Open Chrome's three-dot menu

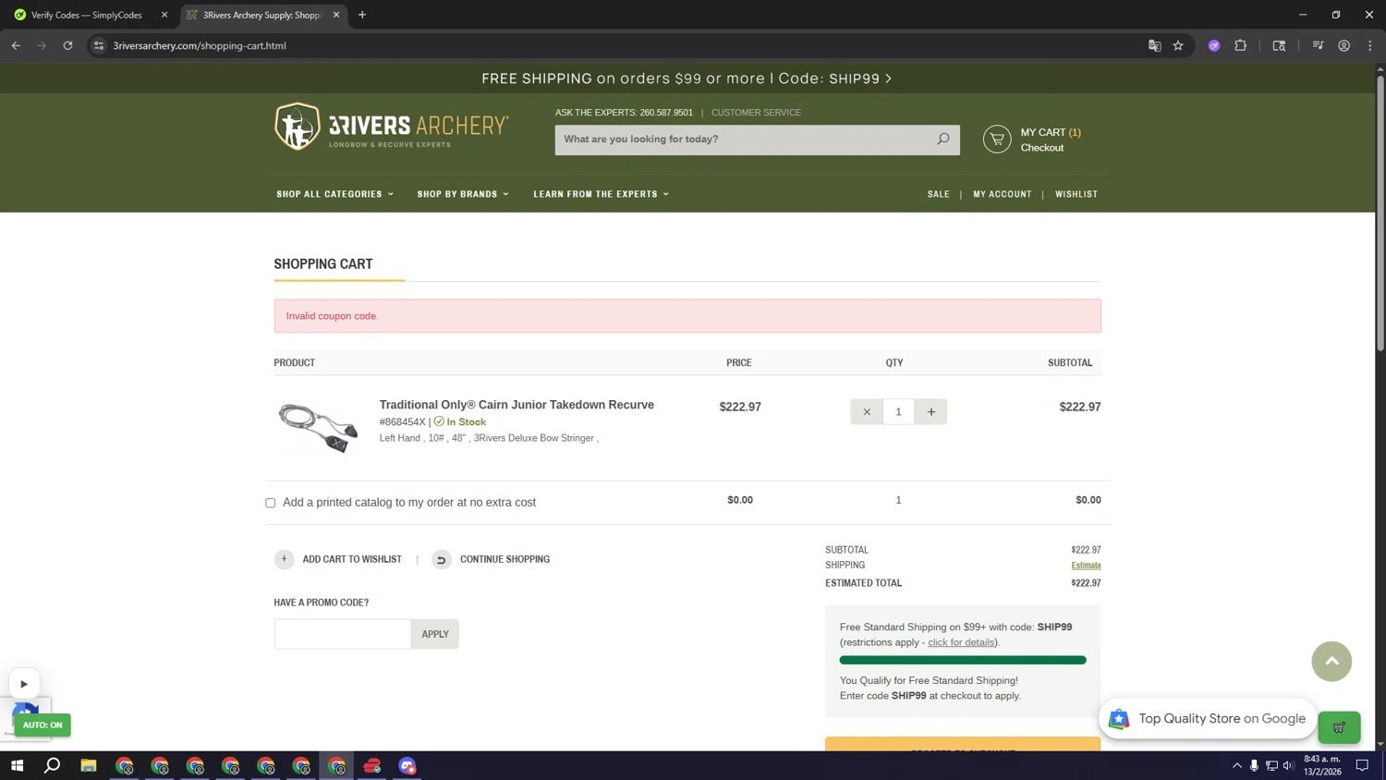(1370, 45)
